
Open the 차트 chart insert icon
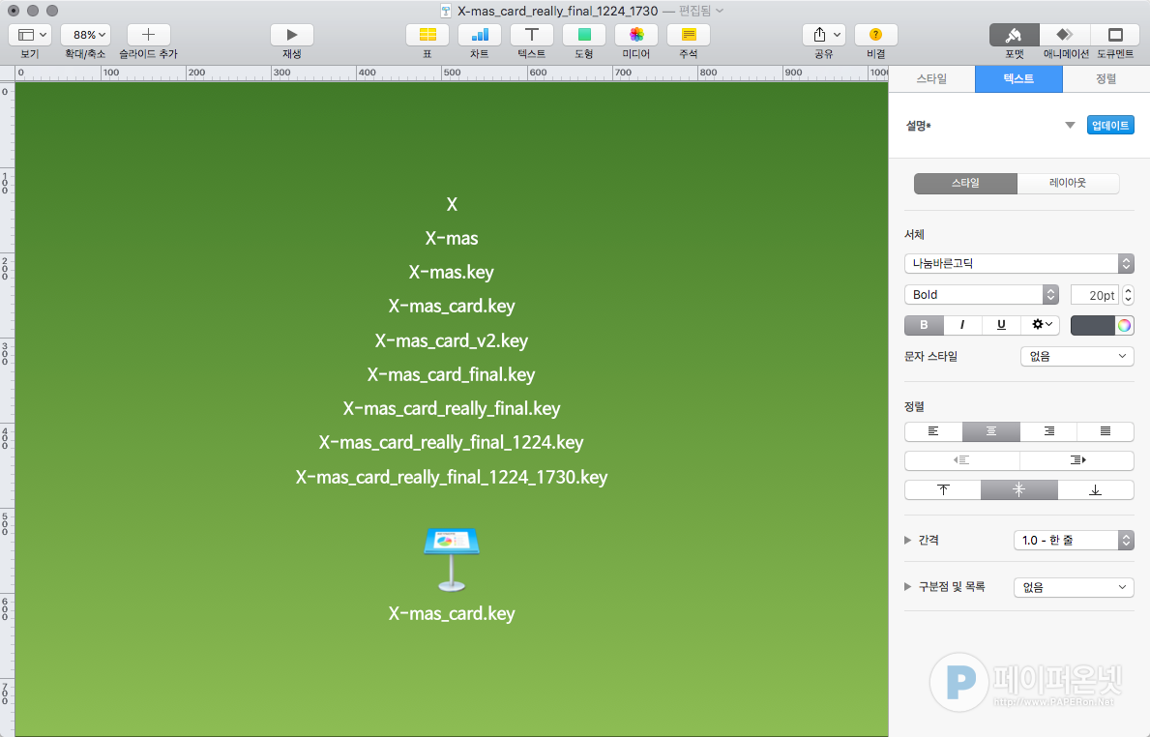pyautogui.click(x=479, y=37)
